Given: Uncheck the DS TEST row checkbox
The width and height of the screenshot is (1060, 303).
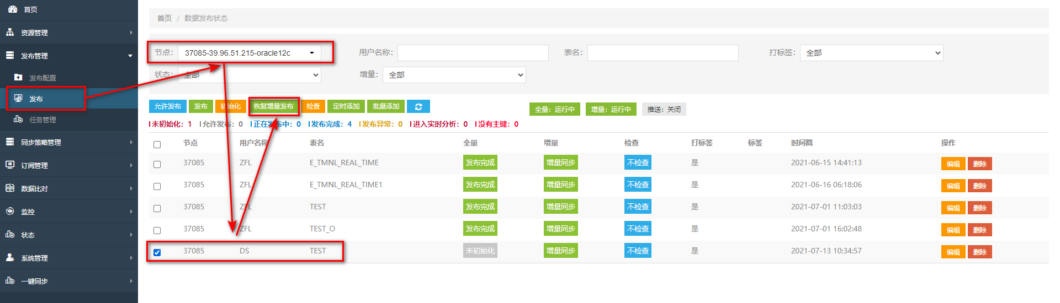Looking at the screenshot, I should click(157, 252).
